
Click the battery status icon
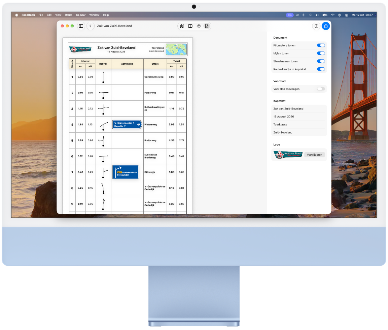click(x=325, y=15)
